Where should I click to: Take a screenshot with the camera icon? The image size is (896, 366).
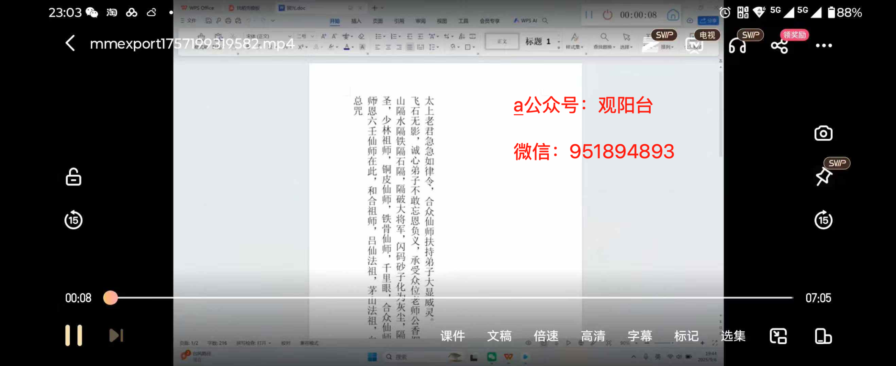pyautogui.click(x=823, y=134)
